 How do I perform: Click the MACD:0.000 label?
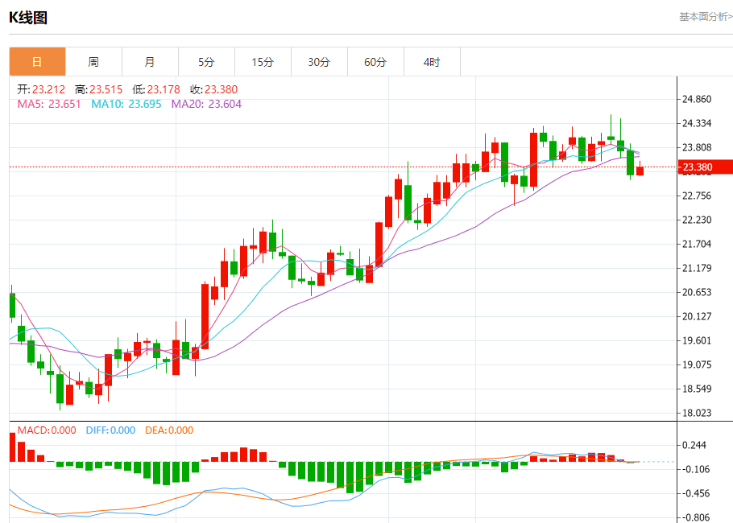pyautogui.click(x=47, y=430)
